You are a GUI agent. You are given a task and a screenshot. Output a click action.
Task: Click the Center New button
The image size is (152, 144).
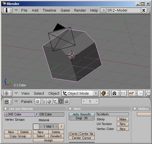pyautogui.click(x=86, y=134)
